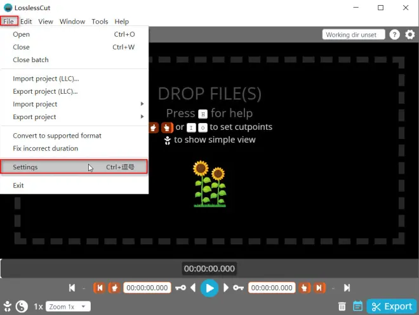Expand the Import project submenu
Screen dimensions: 419x315
click(74, 104)
